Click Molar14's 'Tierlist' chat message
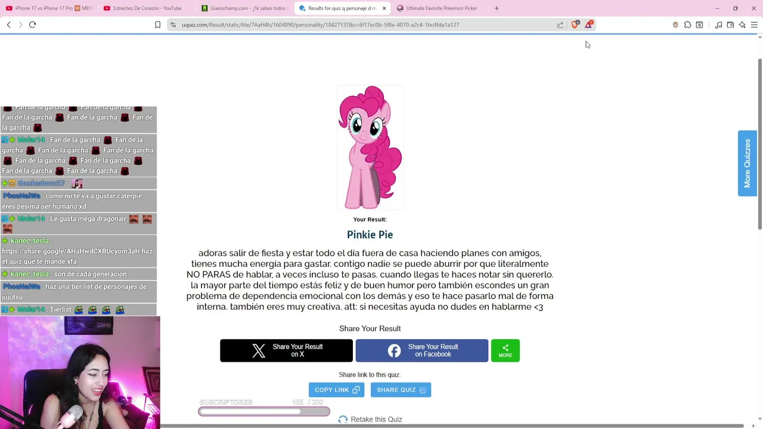This screenshot has height=429, width=763. 78,310
